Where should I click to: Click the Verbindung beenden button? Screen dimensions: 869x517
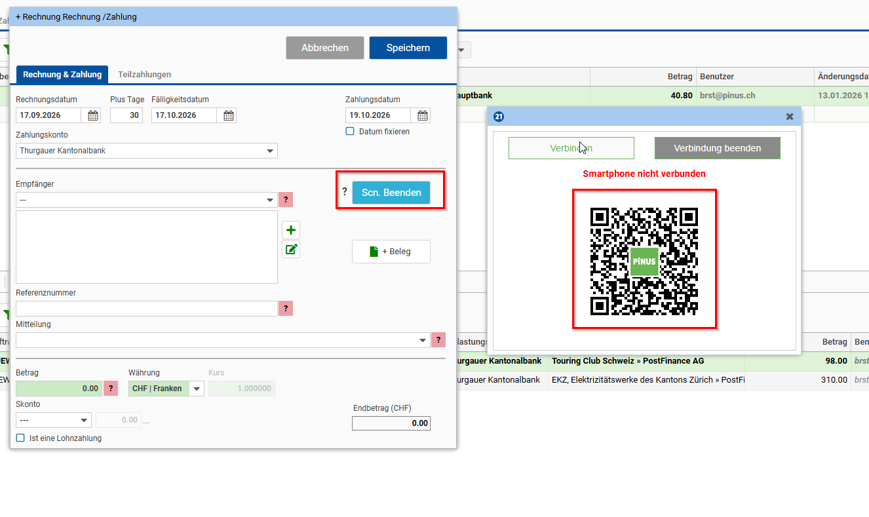pyautogui.click(x=718, y=148)
